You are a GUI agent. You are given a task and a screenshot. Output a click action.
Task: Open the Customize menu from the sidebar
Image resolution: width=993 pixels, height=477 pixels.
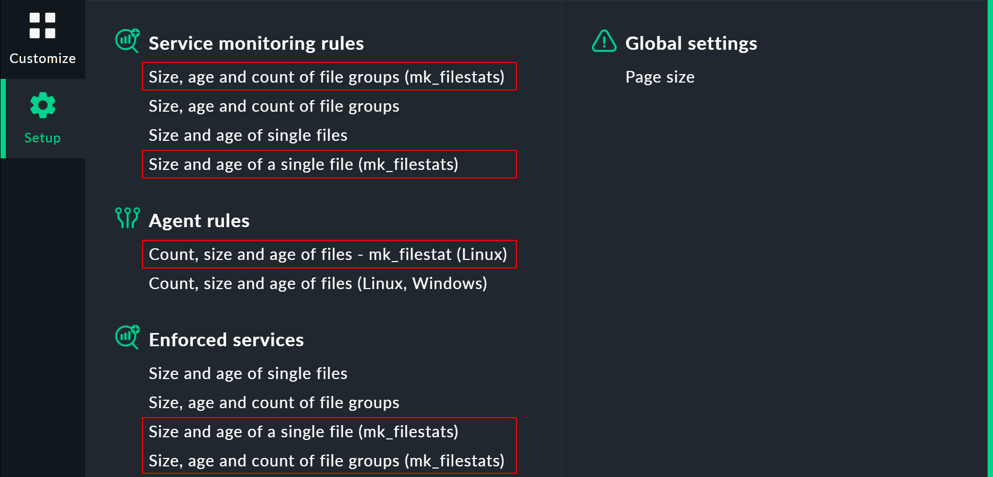42,58
